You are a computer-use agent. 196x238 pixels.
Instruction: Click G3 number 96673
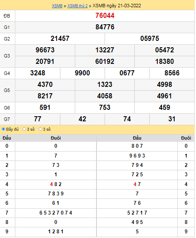tap(45, 50)
